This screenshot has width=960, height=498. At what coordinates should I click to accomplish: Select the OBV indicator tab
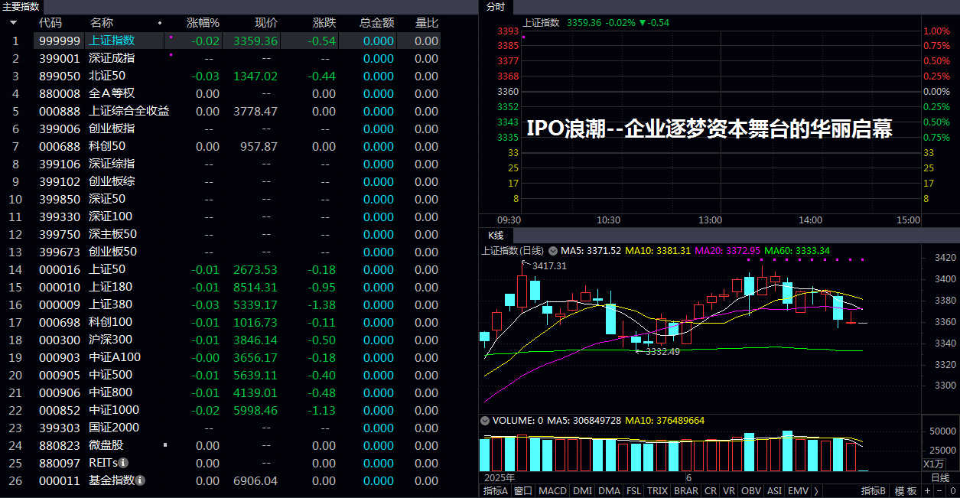(752, 491)
